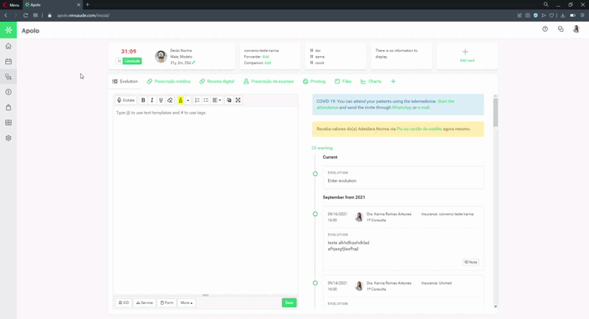Open the text alignment dropdown
Viewport: 589px width, 319px height.
pyautogui.click(x=217, y=100)
